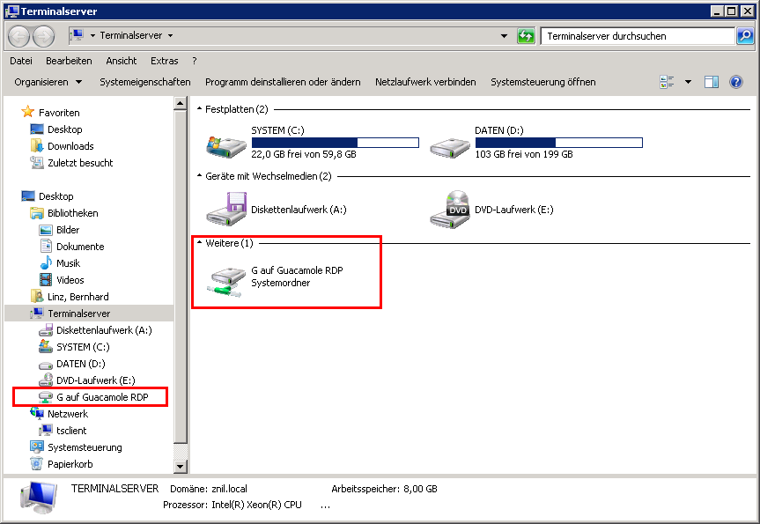The image size is (760, 524).
Task: Collapse the Festplatten group
Action: pos(199,109)
